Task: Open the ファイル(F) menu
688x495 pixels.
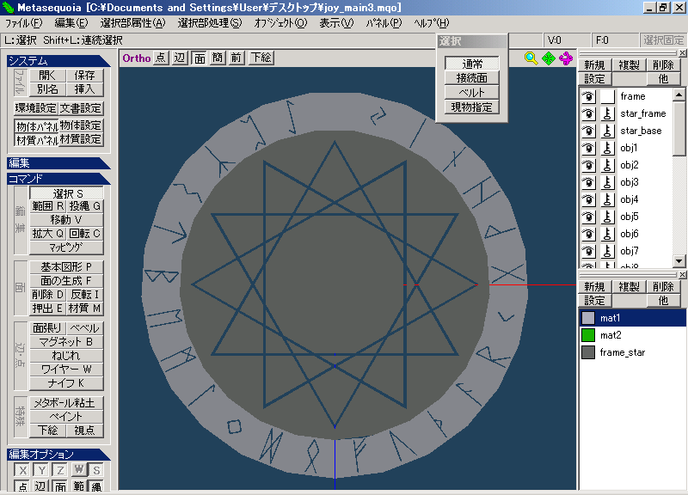Action: click(x=24, y=23)
